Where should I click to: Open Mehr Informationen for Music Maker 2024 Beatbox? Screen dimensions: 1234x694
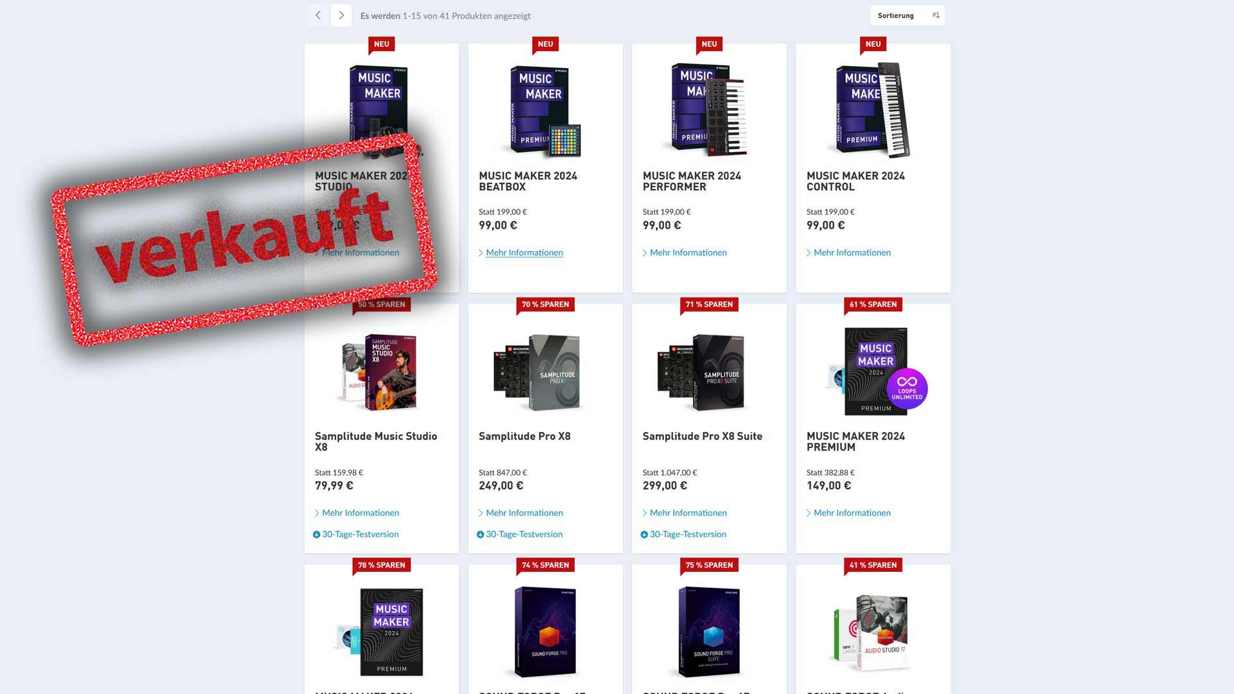[524, 253]
